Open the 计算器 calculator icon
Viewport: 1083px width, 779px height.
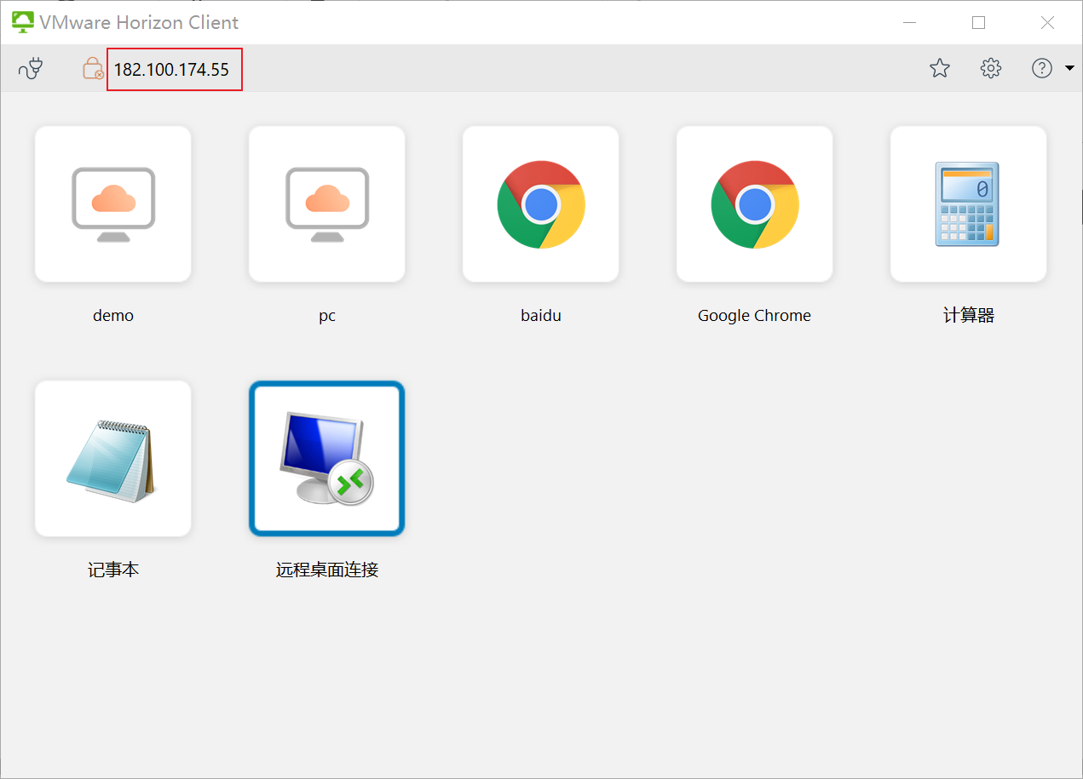tap(968, 204)
